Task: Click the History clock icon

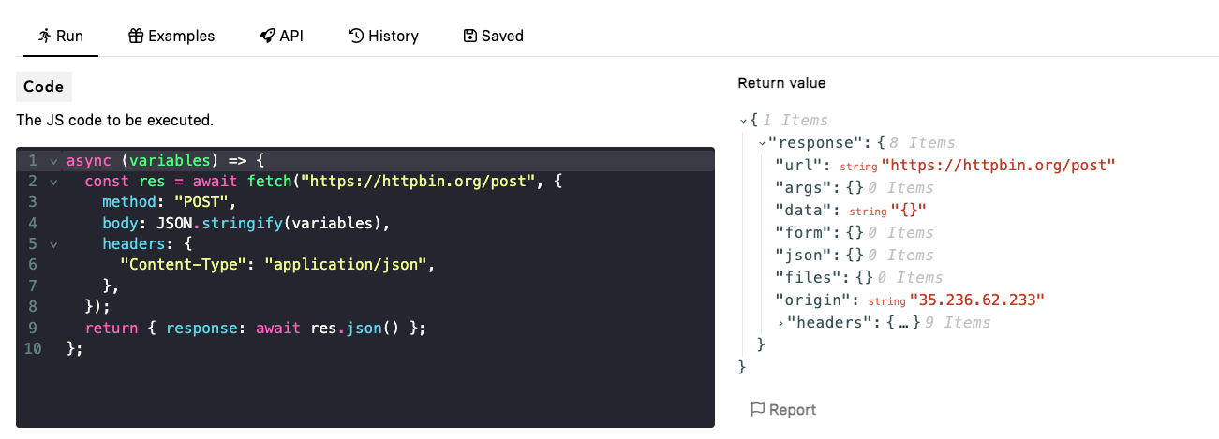Action: pos(356,36)
